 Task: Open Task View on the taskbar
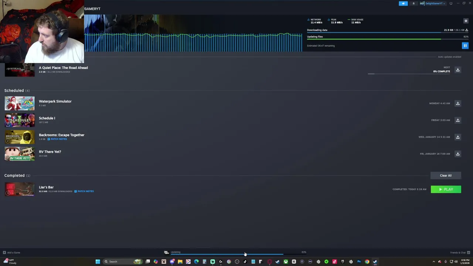click(x=147, y=262)
